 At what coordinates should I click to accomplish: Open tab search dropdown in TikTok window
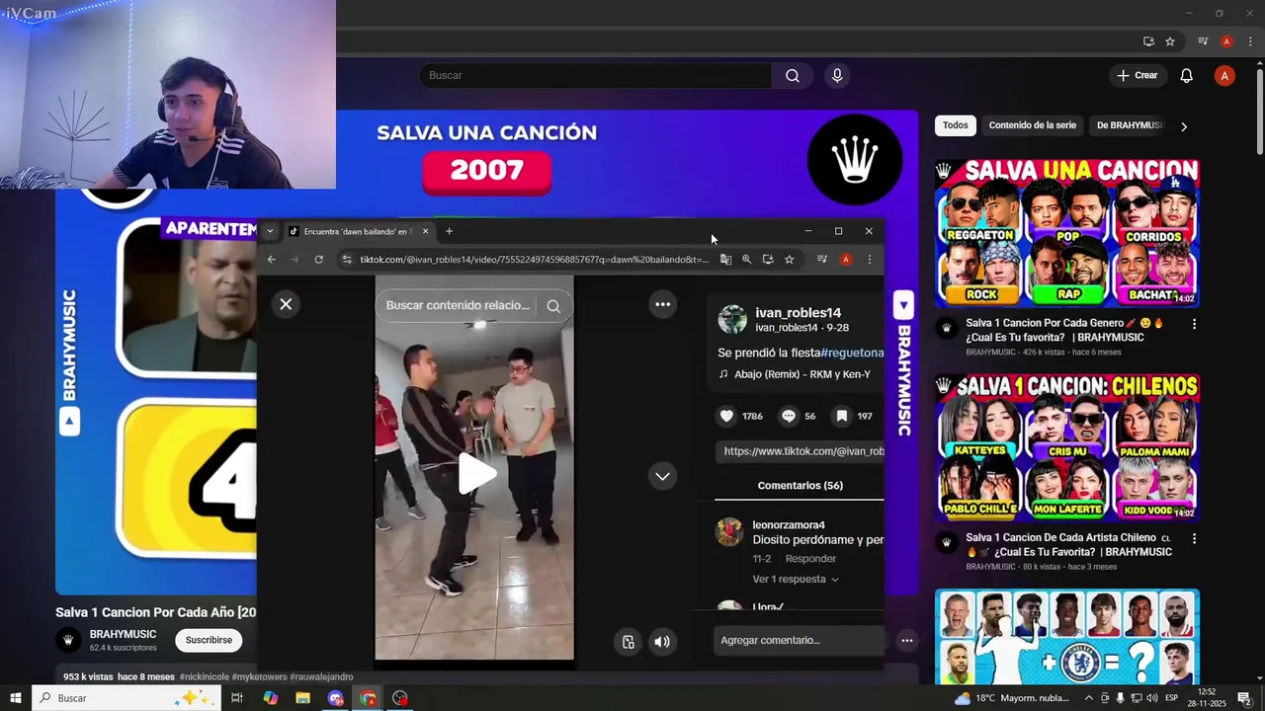pos(270,231)
